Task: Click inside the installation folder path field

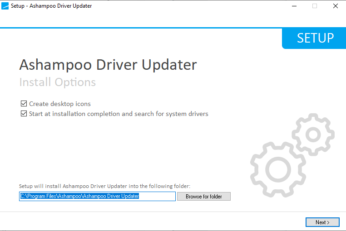Action: tap(97, 196)
